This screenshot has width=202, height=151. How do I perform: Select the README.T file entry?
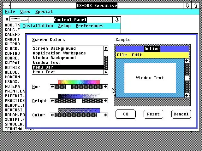tap(15, 105)
